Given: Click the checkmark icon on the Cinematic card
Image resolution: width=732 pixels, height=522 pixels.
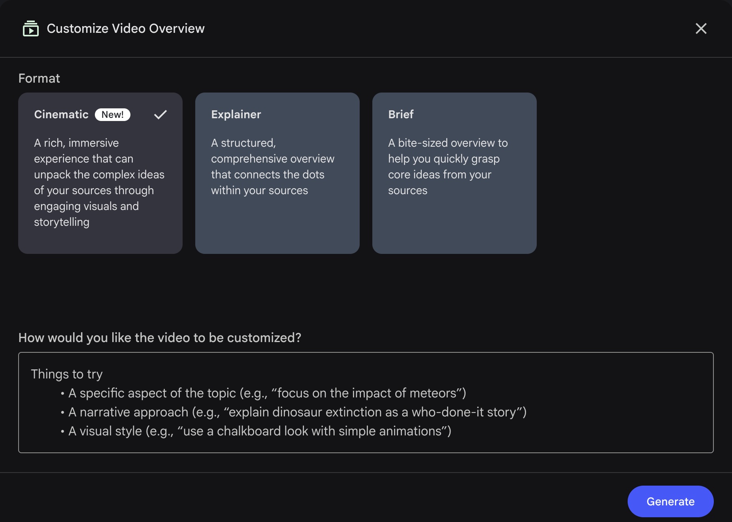Looking at the screenshot, I should [x=160, y=115].
